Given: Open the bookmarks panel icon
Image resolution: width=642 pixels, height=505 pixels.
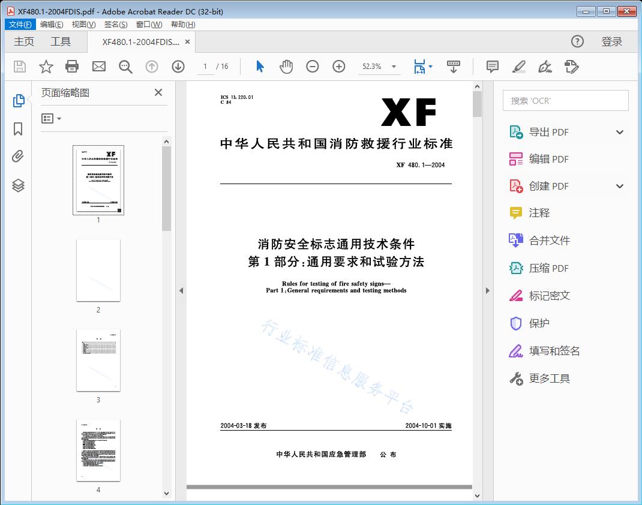Looking at the screenshot, I should [18, 129].
